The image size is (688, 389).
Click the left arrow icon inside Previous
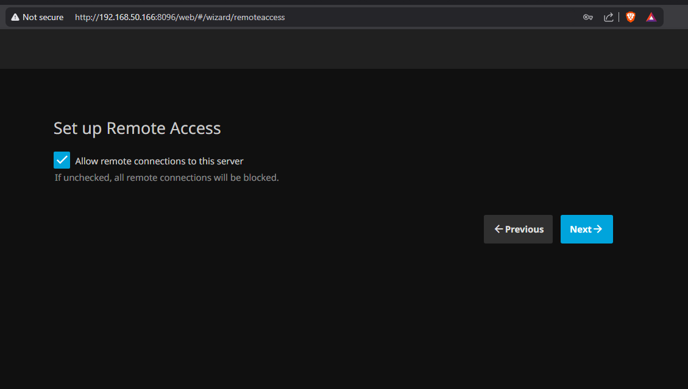tap(498, 229)
